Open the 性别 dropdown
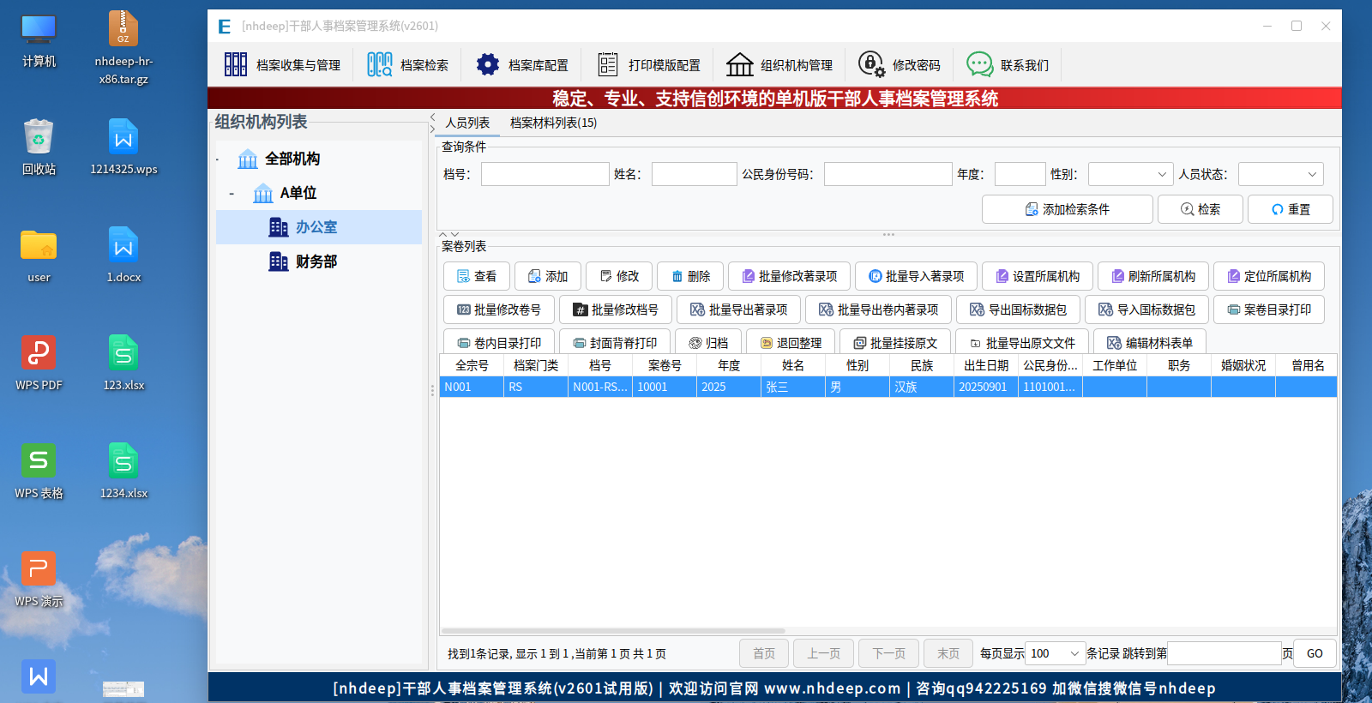The width and height of the screenshot is (1372, 703). pos(1131,174)
